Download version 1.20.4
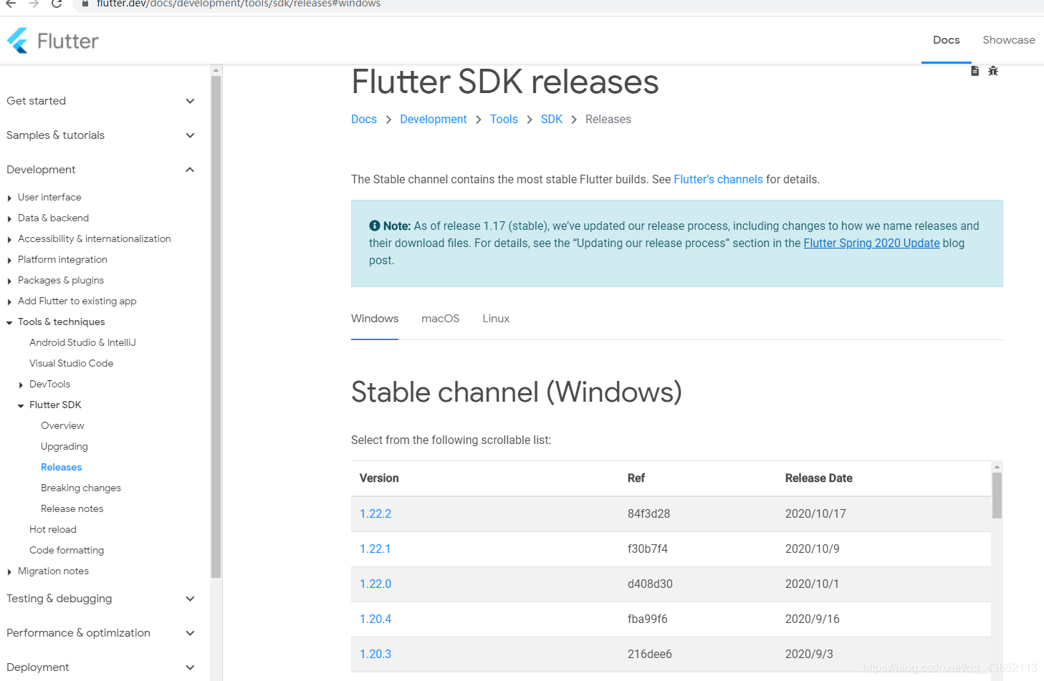 (x=375, y=619)
